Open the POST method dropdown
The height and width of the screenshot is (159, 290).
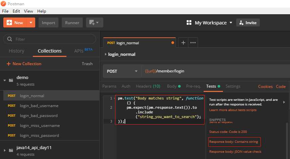point(123,71)
